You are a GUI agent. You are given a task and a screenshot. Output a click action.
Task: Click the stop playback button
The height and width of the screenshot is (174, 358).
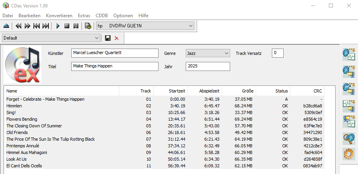pyautogui.click(x=67, y=26)
